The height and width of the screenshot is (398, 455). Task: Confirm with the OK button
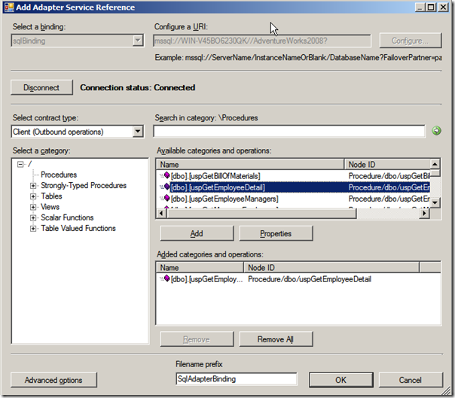click(341, 380)
